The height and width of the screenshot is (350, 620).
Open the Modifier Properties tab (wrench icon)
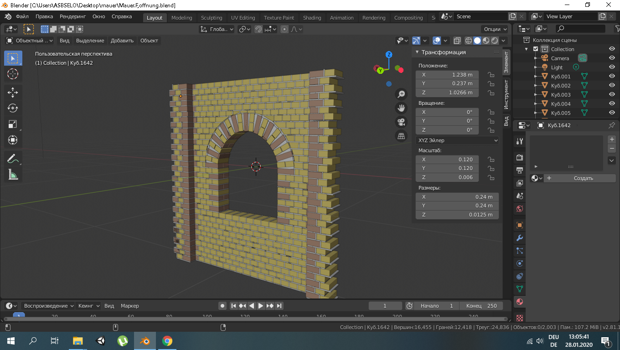point(519,238)
